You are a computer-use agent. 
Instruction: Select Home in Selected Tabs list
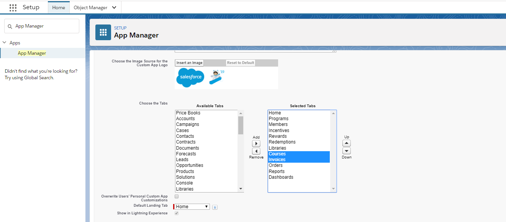299,113
